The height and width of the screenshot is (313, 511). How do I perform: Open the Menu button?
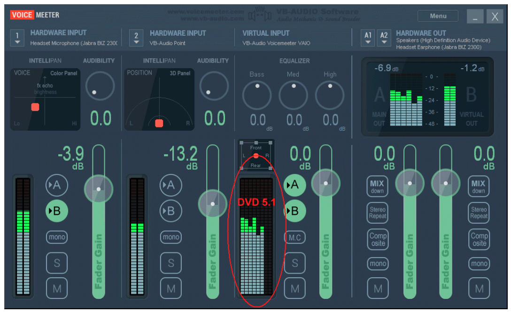(x=438, y=16)
